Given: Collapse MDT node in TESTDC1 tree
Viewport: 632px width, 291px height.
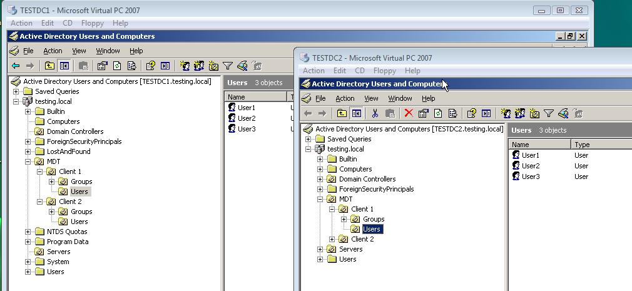Looking at the screenshot, I should tap(28, 161).
